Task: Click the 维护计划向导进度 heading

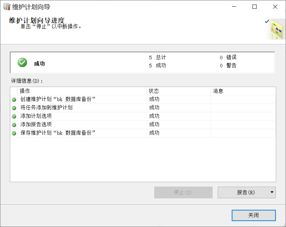Action: click(37, 20)
